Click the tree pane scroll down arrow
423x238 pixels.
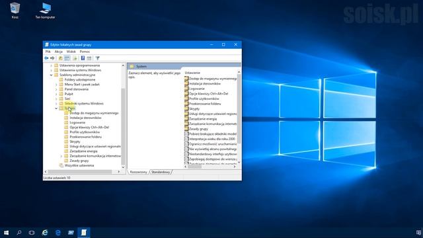(x=123, y=167)
